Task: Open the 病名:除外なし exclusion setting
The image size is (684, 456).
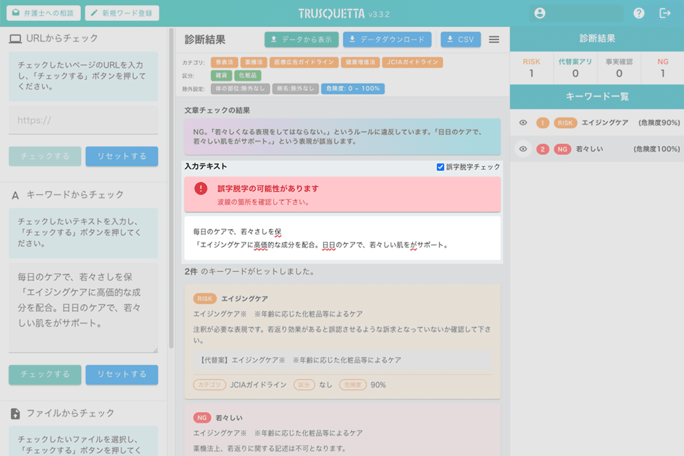Action: click(x=295, y=89)
